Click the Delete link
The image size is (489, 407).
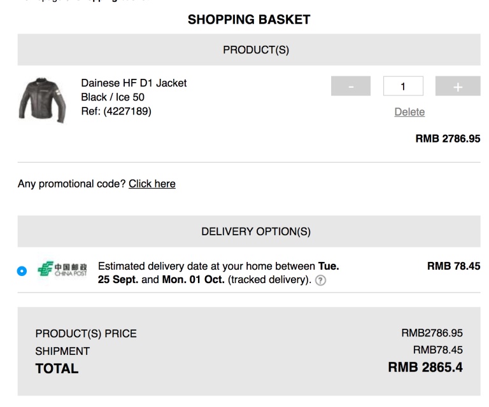pyautogui.click(x=409, y=112)
